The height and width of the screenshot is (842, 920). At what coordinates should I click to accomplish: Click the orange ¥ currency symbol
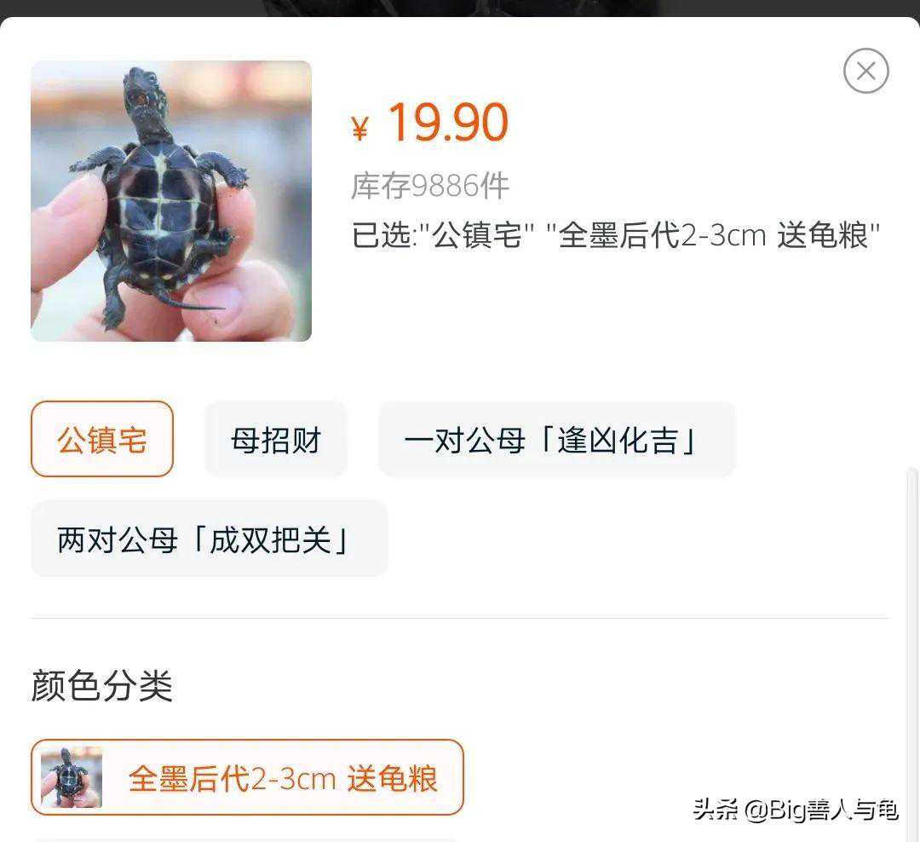pos(359,128)
